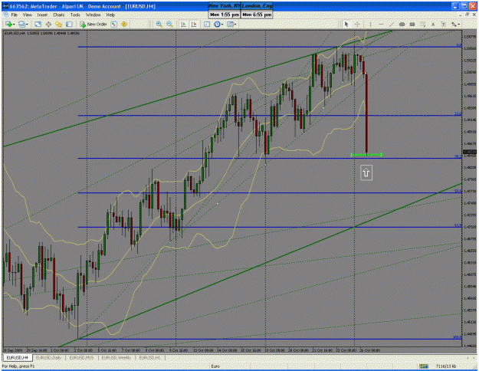
Task: Select the Ellipse drawing tool
Action: (402, 24)
